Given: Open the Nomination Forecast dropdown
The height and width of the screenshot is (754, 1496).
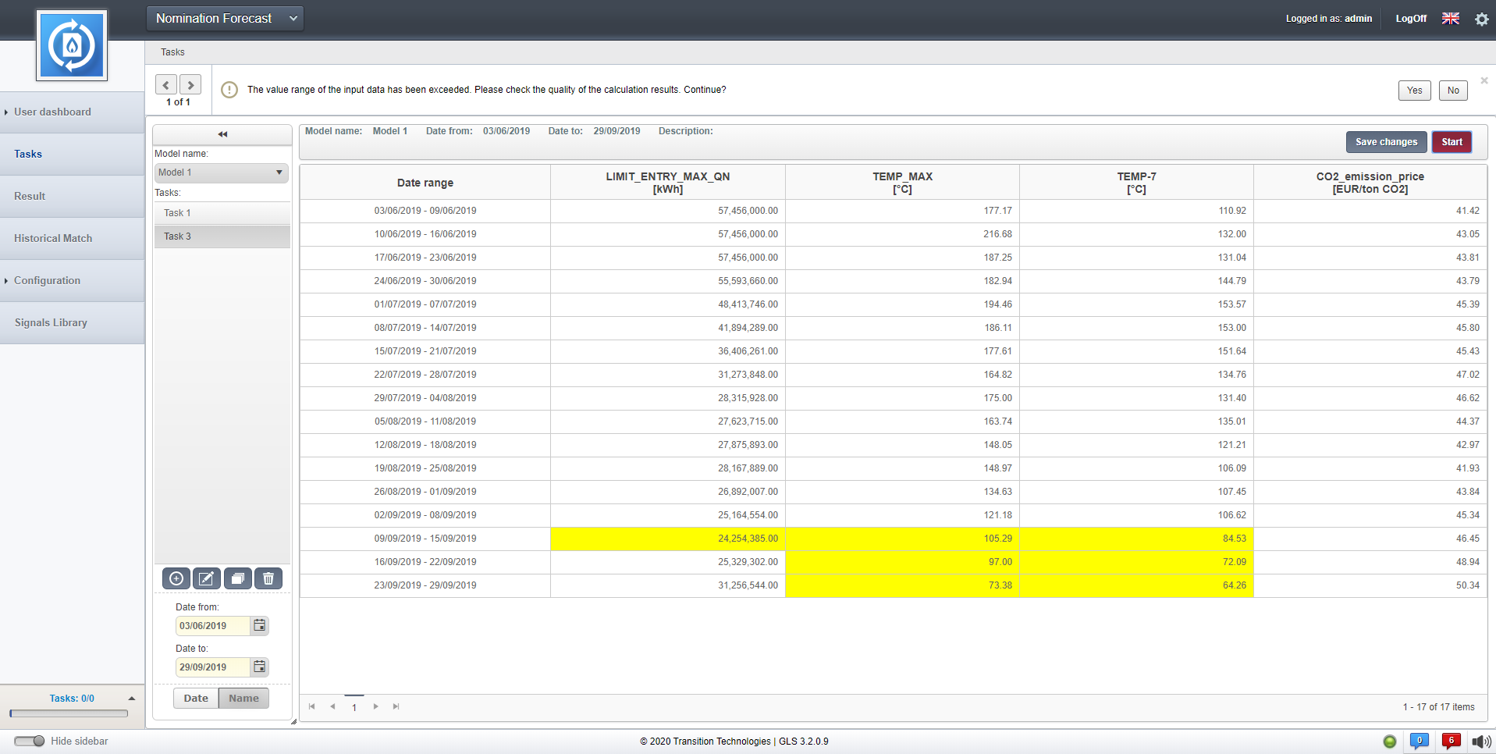Looking at the screenshot, I should (226, 19).
